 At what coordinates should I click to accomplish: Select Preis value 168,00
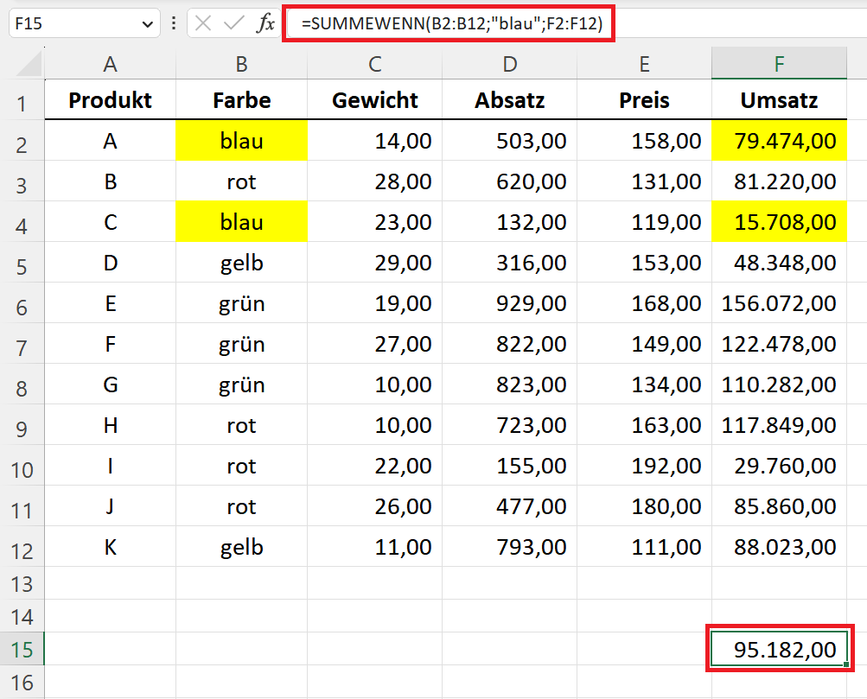pos(644,303)
